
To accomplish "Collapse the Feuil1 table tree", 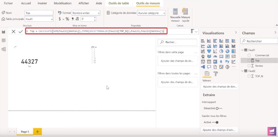I will pos(242,50).
